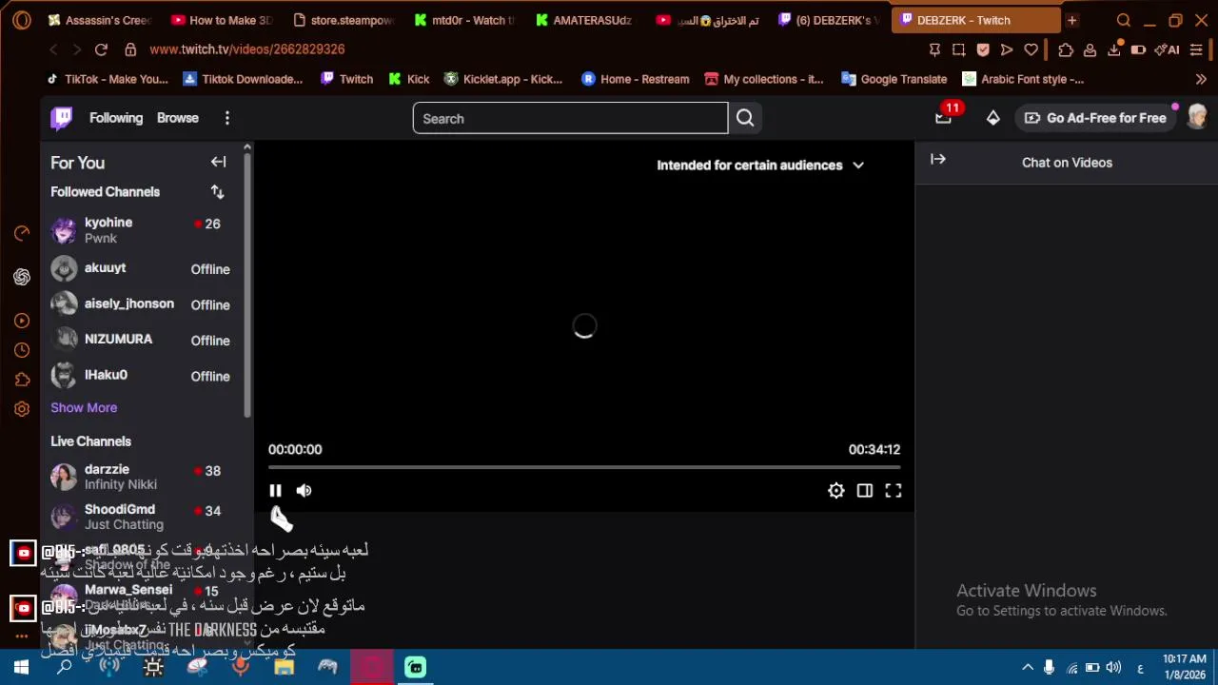The image size is (1218, 685).
Task: Switch to AMATERASUdz tab
Action: (583, 20)
